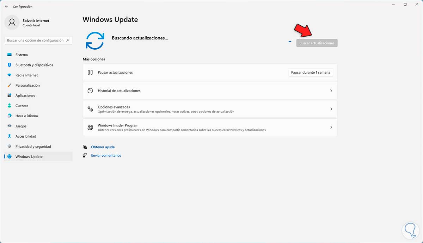Open the Obtener ayuda link

click(103, 147)
